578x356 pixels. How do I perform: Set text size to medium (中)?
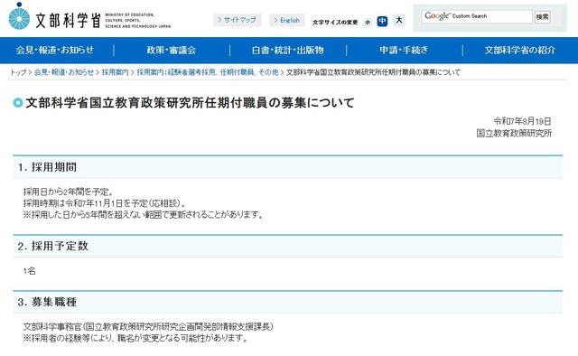point(382,22)
